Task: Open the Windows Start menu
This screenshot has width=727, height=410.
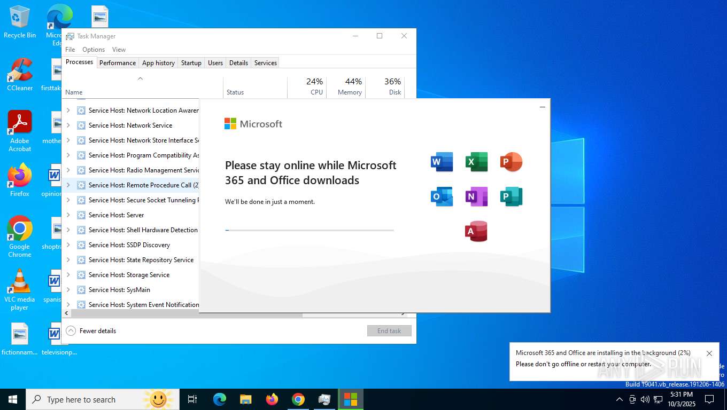Action: (13, 399)
